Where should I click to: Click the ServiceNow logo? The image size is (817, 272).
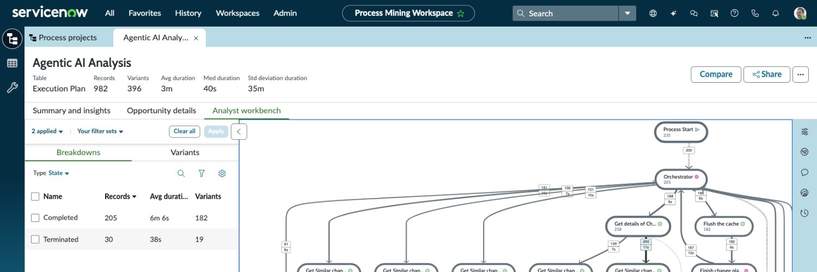[x=50, y=13]
